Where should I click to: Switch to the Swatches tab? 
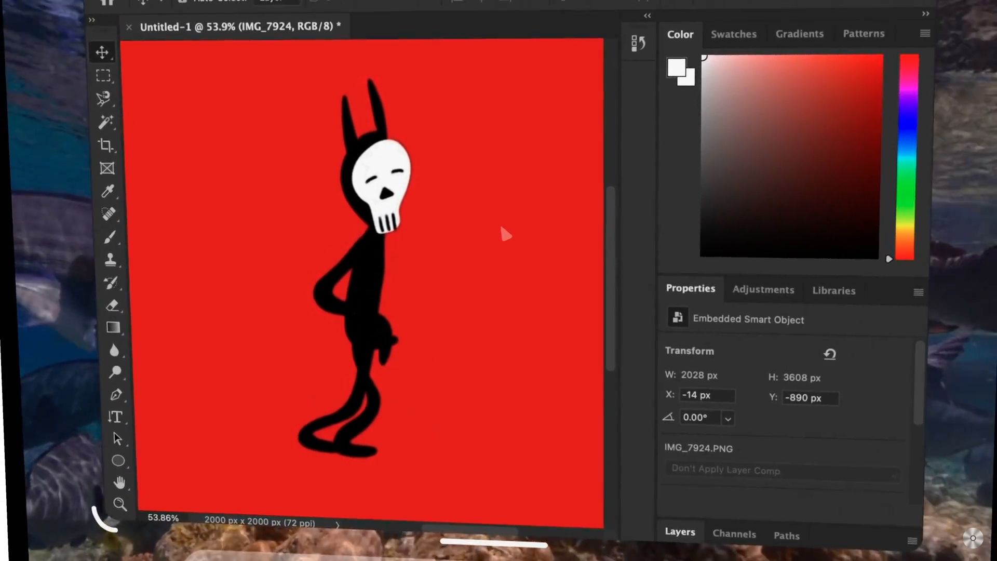coord(733,34)
